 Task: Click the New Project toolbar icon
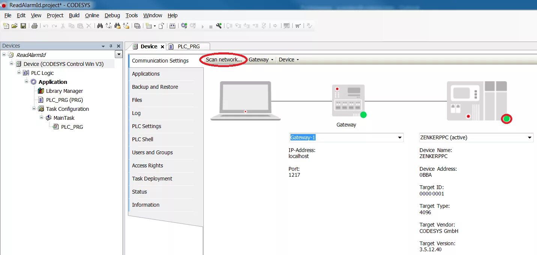pyautogui.click(x=6, y=26)
